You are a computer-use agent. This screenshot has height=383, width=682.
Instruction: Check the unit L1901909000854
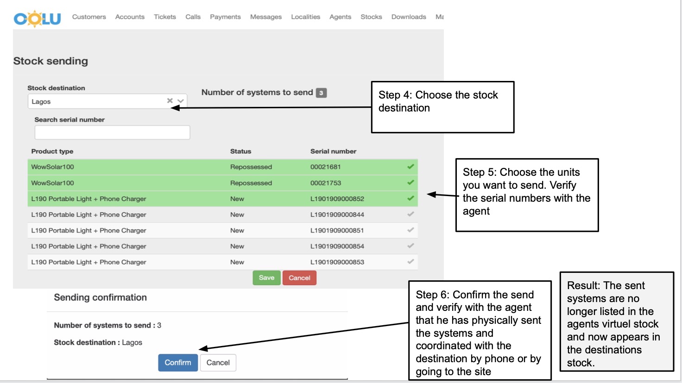coord(410,246)
